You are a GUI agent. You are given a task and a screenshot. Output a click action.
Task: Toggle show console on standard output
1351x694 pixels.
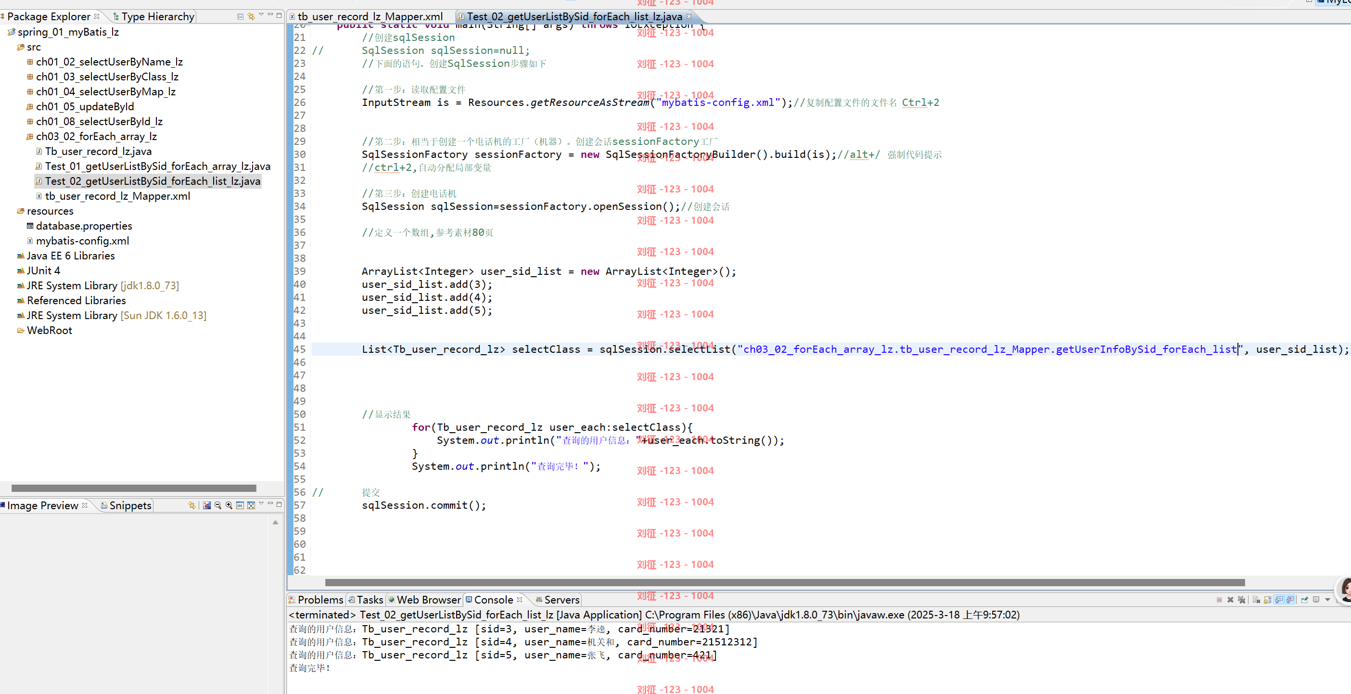(x=1279, y=600)
